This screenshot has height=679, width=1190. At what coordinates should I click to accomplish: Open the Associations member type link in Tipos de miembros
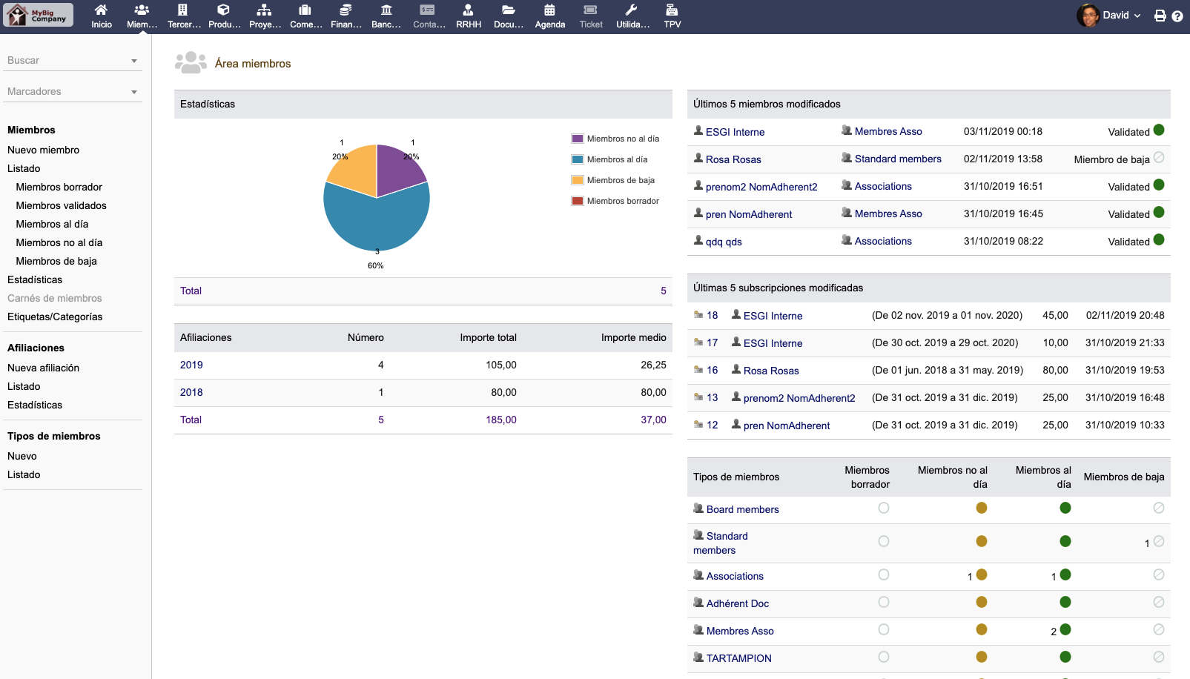(735, 576)
